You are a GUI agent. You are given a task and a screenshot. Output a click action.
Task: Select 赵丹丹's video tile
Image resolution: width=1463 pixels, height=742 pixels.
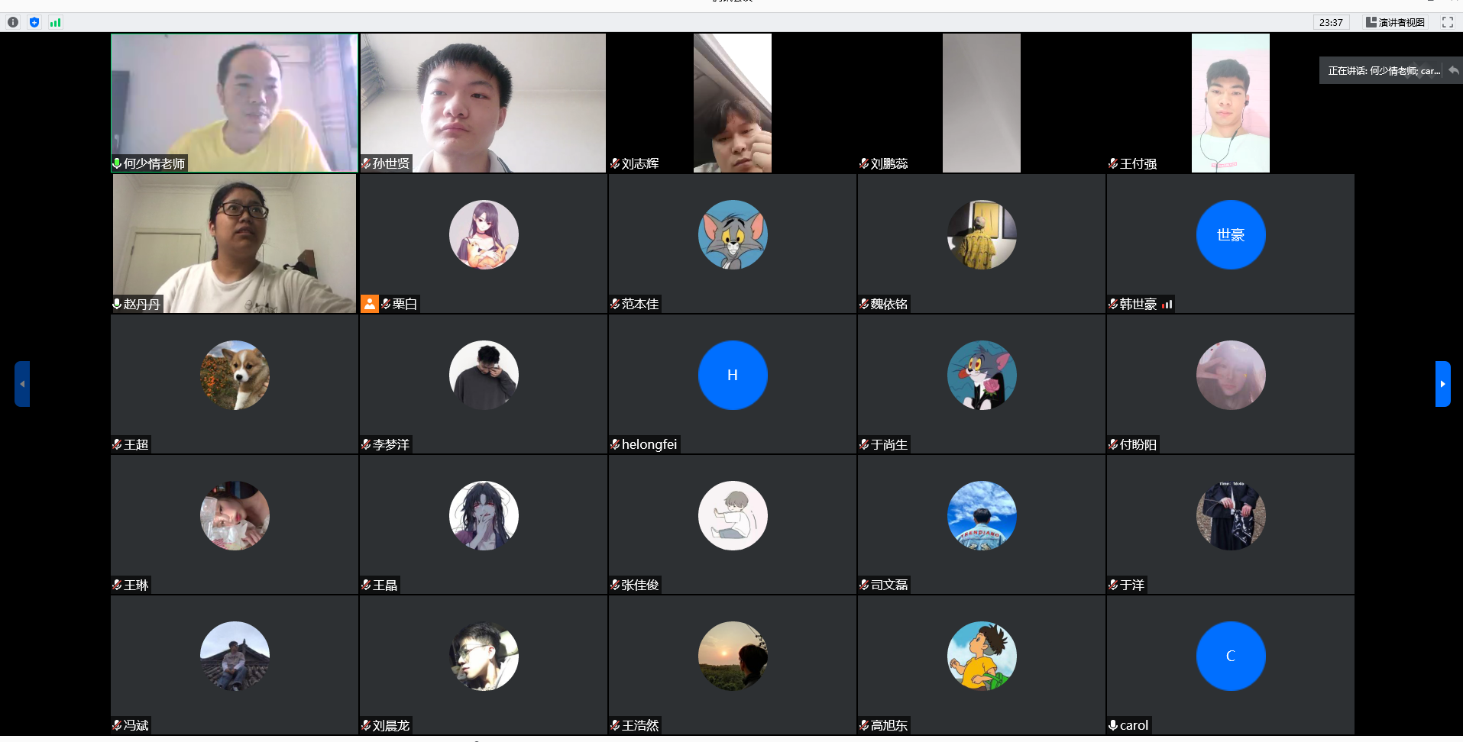(235, 243)
